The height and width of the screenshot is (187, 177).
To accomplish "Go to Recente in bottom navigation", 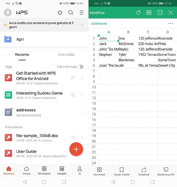I will click(x=9, y=171).
